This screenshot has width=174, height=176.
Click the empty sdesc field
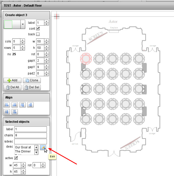pyautogui.click(x=31, y=141)
